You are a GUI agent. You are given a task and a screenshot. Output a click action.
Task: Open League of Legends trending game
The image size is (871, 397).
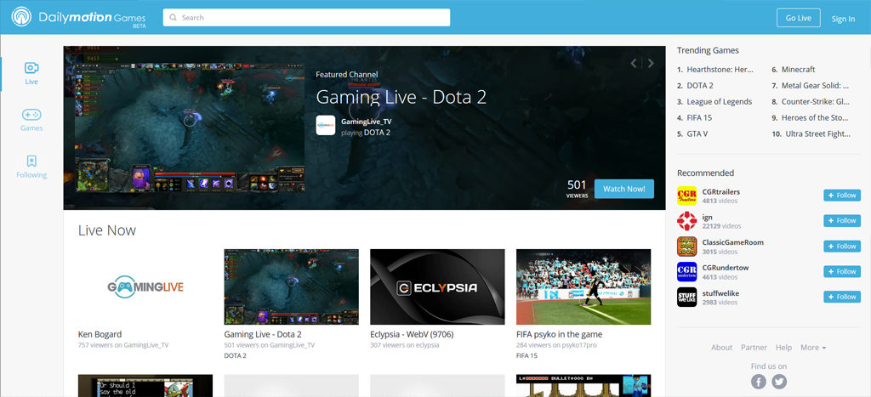pos(720,102)
